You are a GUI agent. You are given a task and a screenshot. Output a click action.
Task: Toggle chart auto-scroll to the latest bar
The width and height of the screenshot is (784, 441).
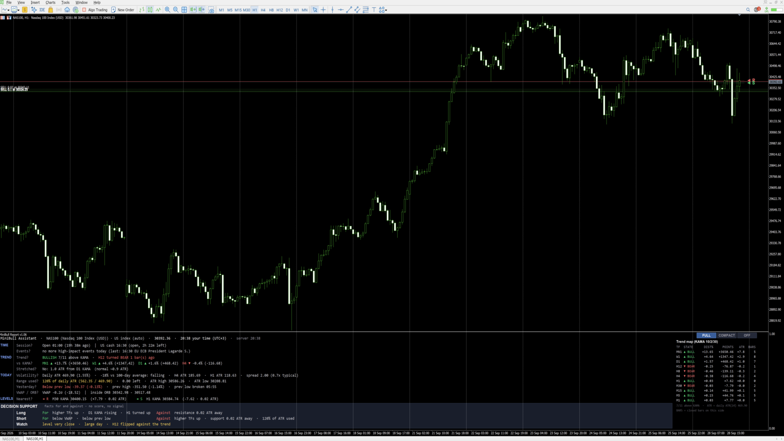pyautogui.click(x=193, y=10)
